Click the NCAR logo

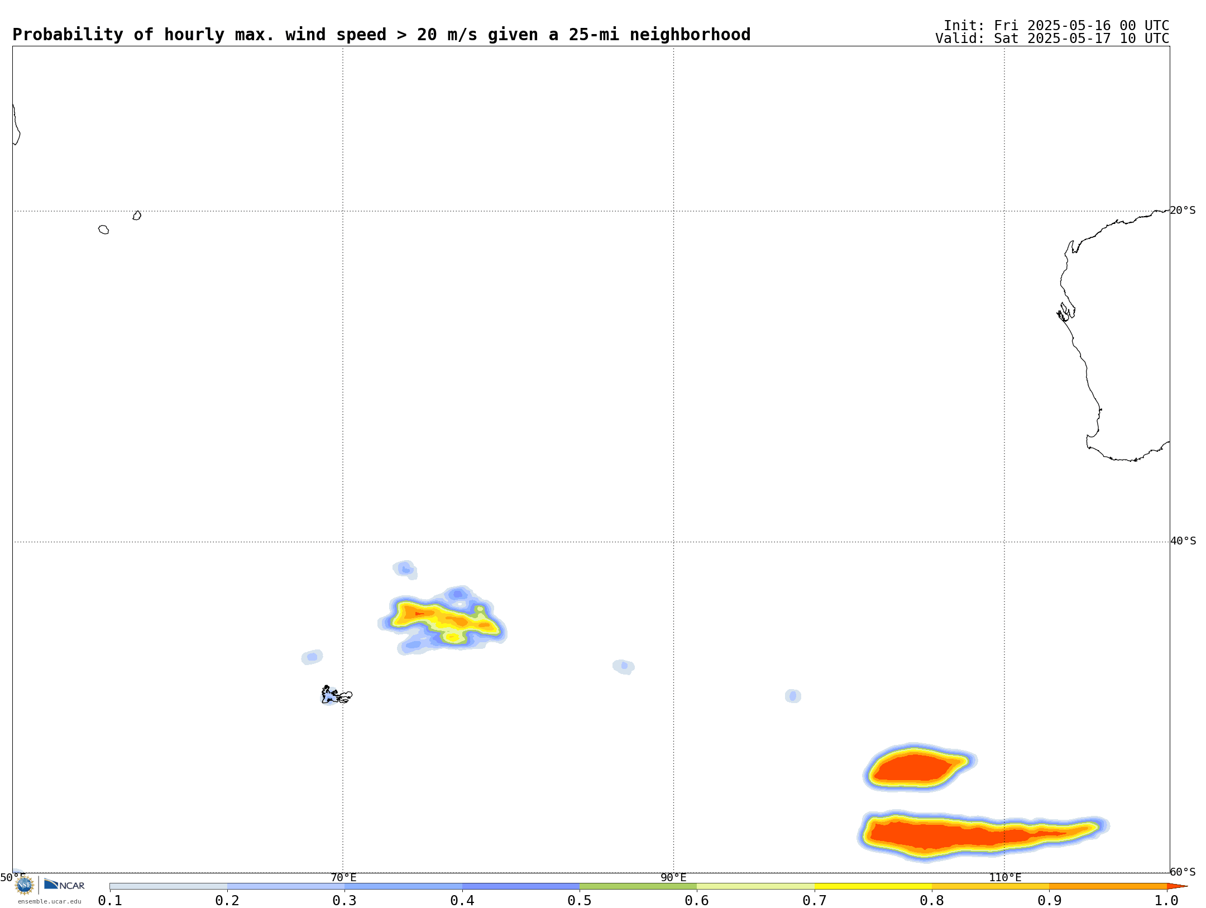coord(64,885)
